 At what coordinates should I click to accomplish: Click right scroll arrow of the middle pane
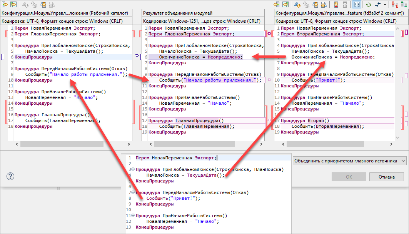262,144
